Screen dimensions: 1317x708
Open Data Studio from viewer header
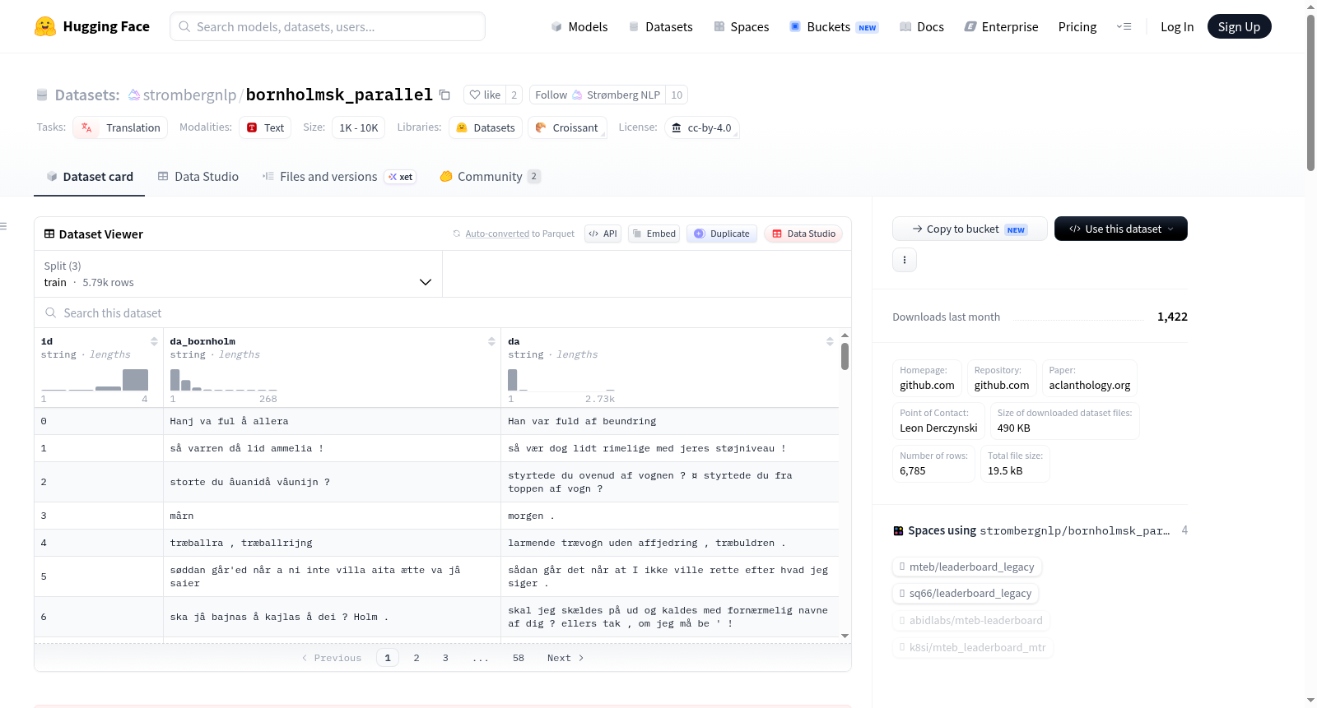(x=803, y=234)
